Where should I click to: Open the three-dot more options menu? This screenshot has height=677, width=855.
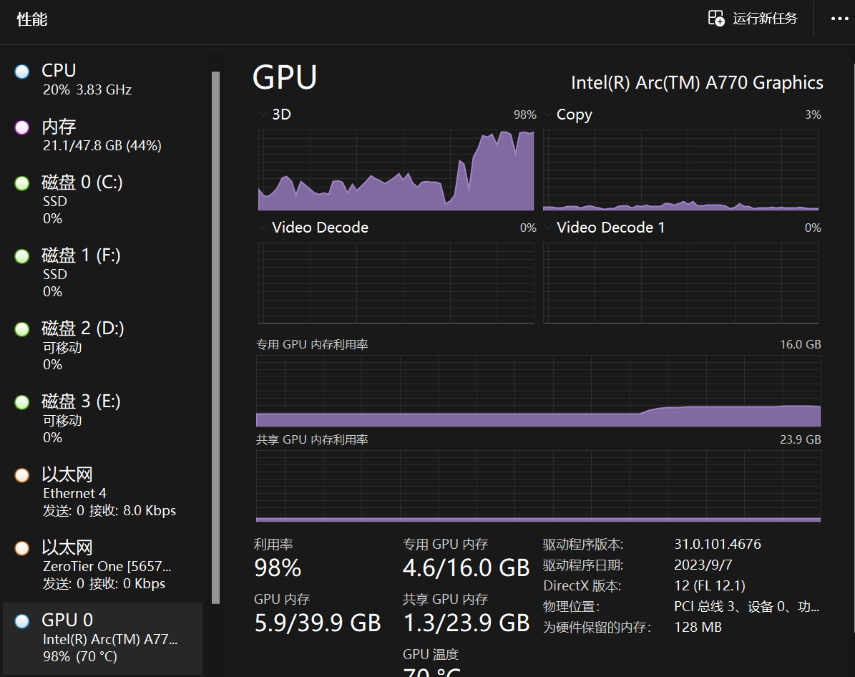point(839,19)
